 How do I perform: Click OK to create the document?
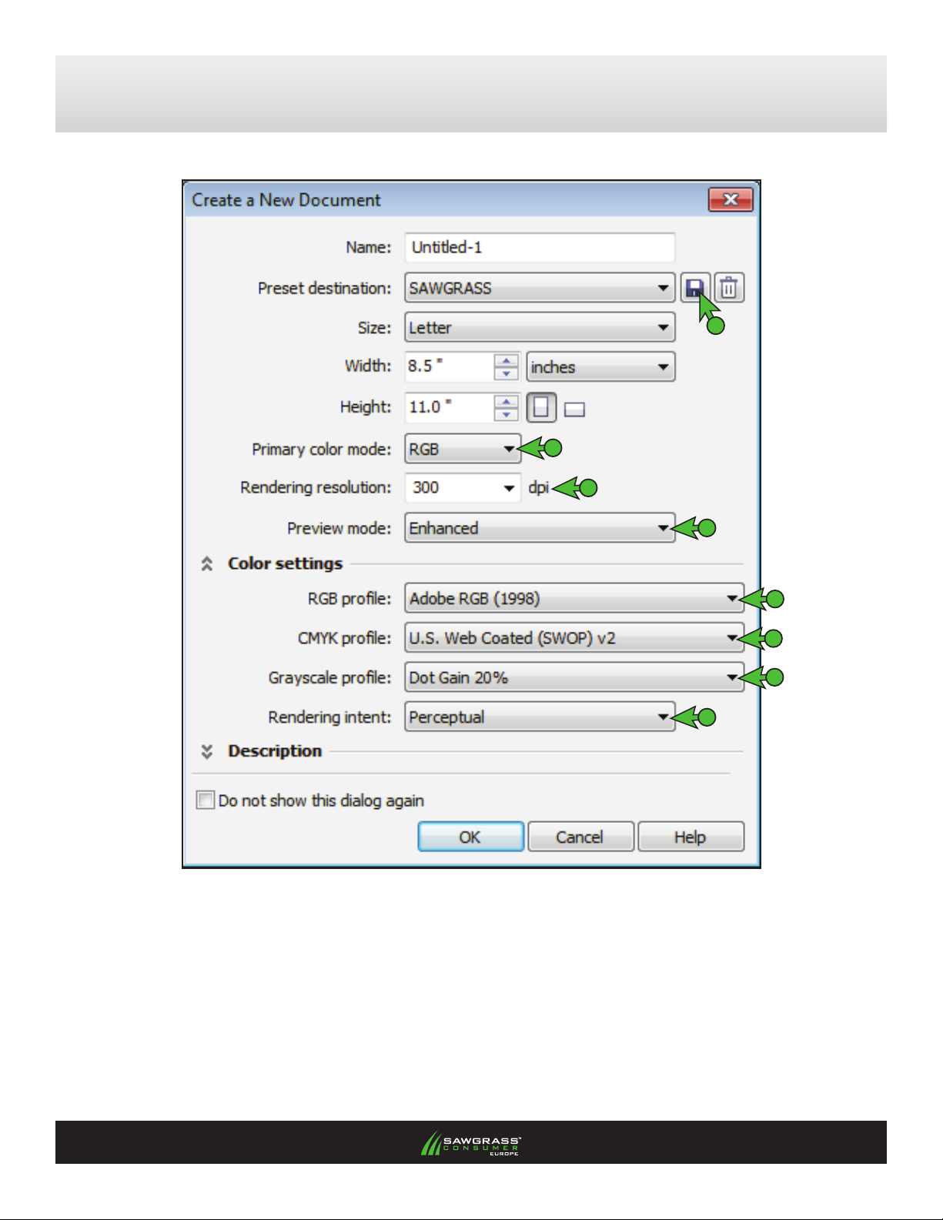pyautogui.click(x=470, y=837)
